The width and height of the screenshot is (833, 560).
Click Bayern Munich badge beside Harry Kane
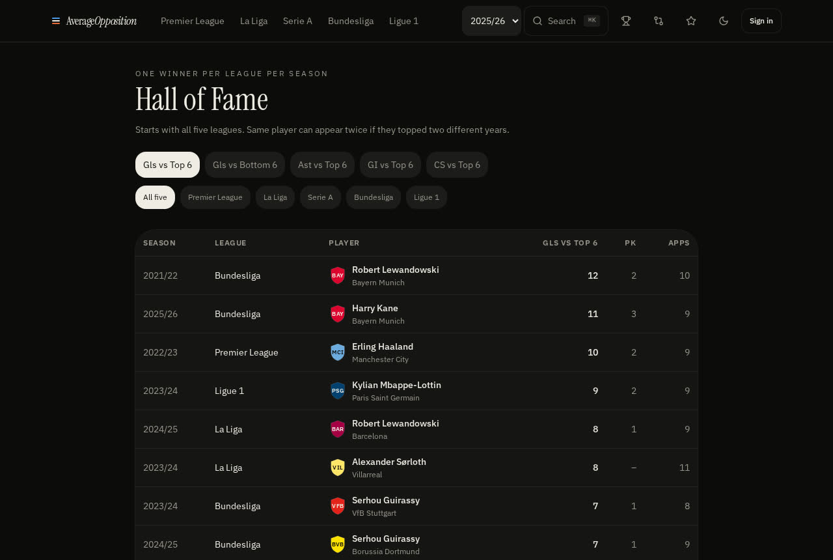[338, 314]
